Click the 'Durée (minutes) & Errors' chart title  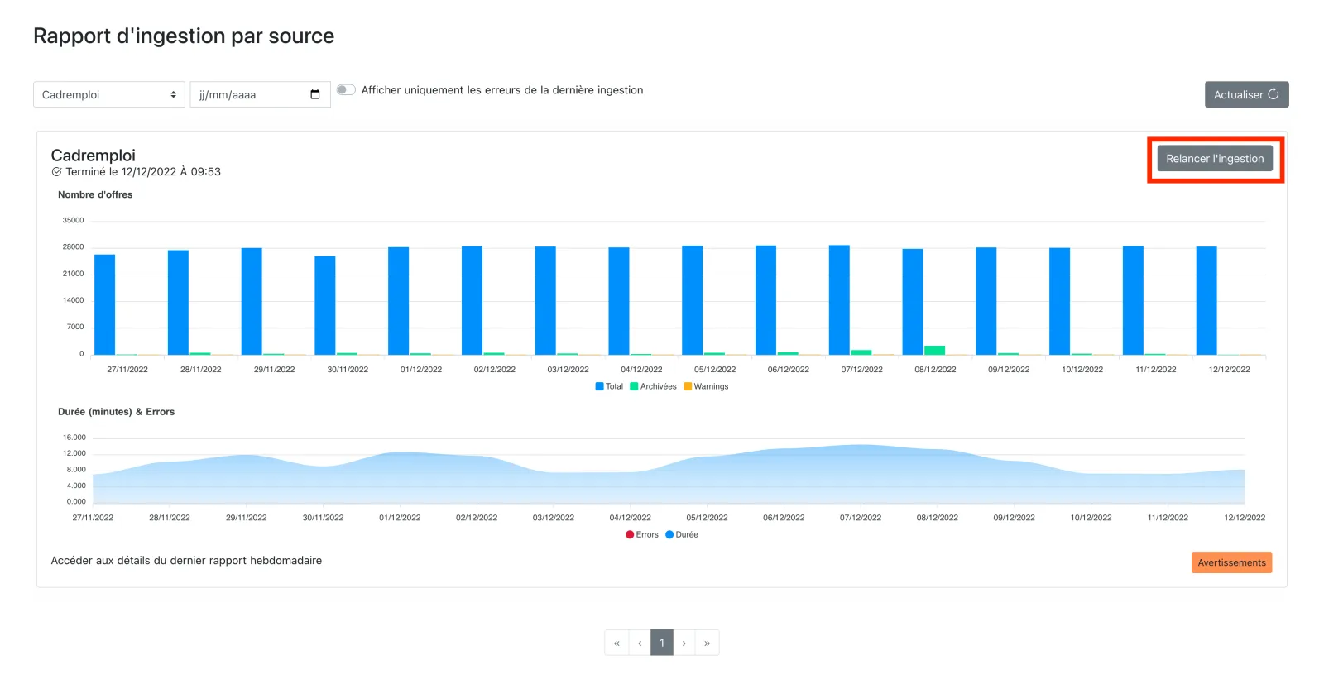pyautogui.click(x=116, y=411)
